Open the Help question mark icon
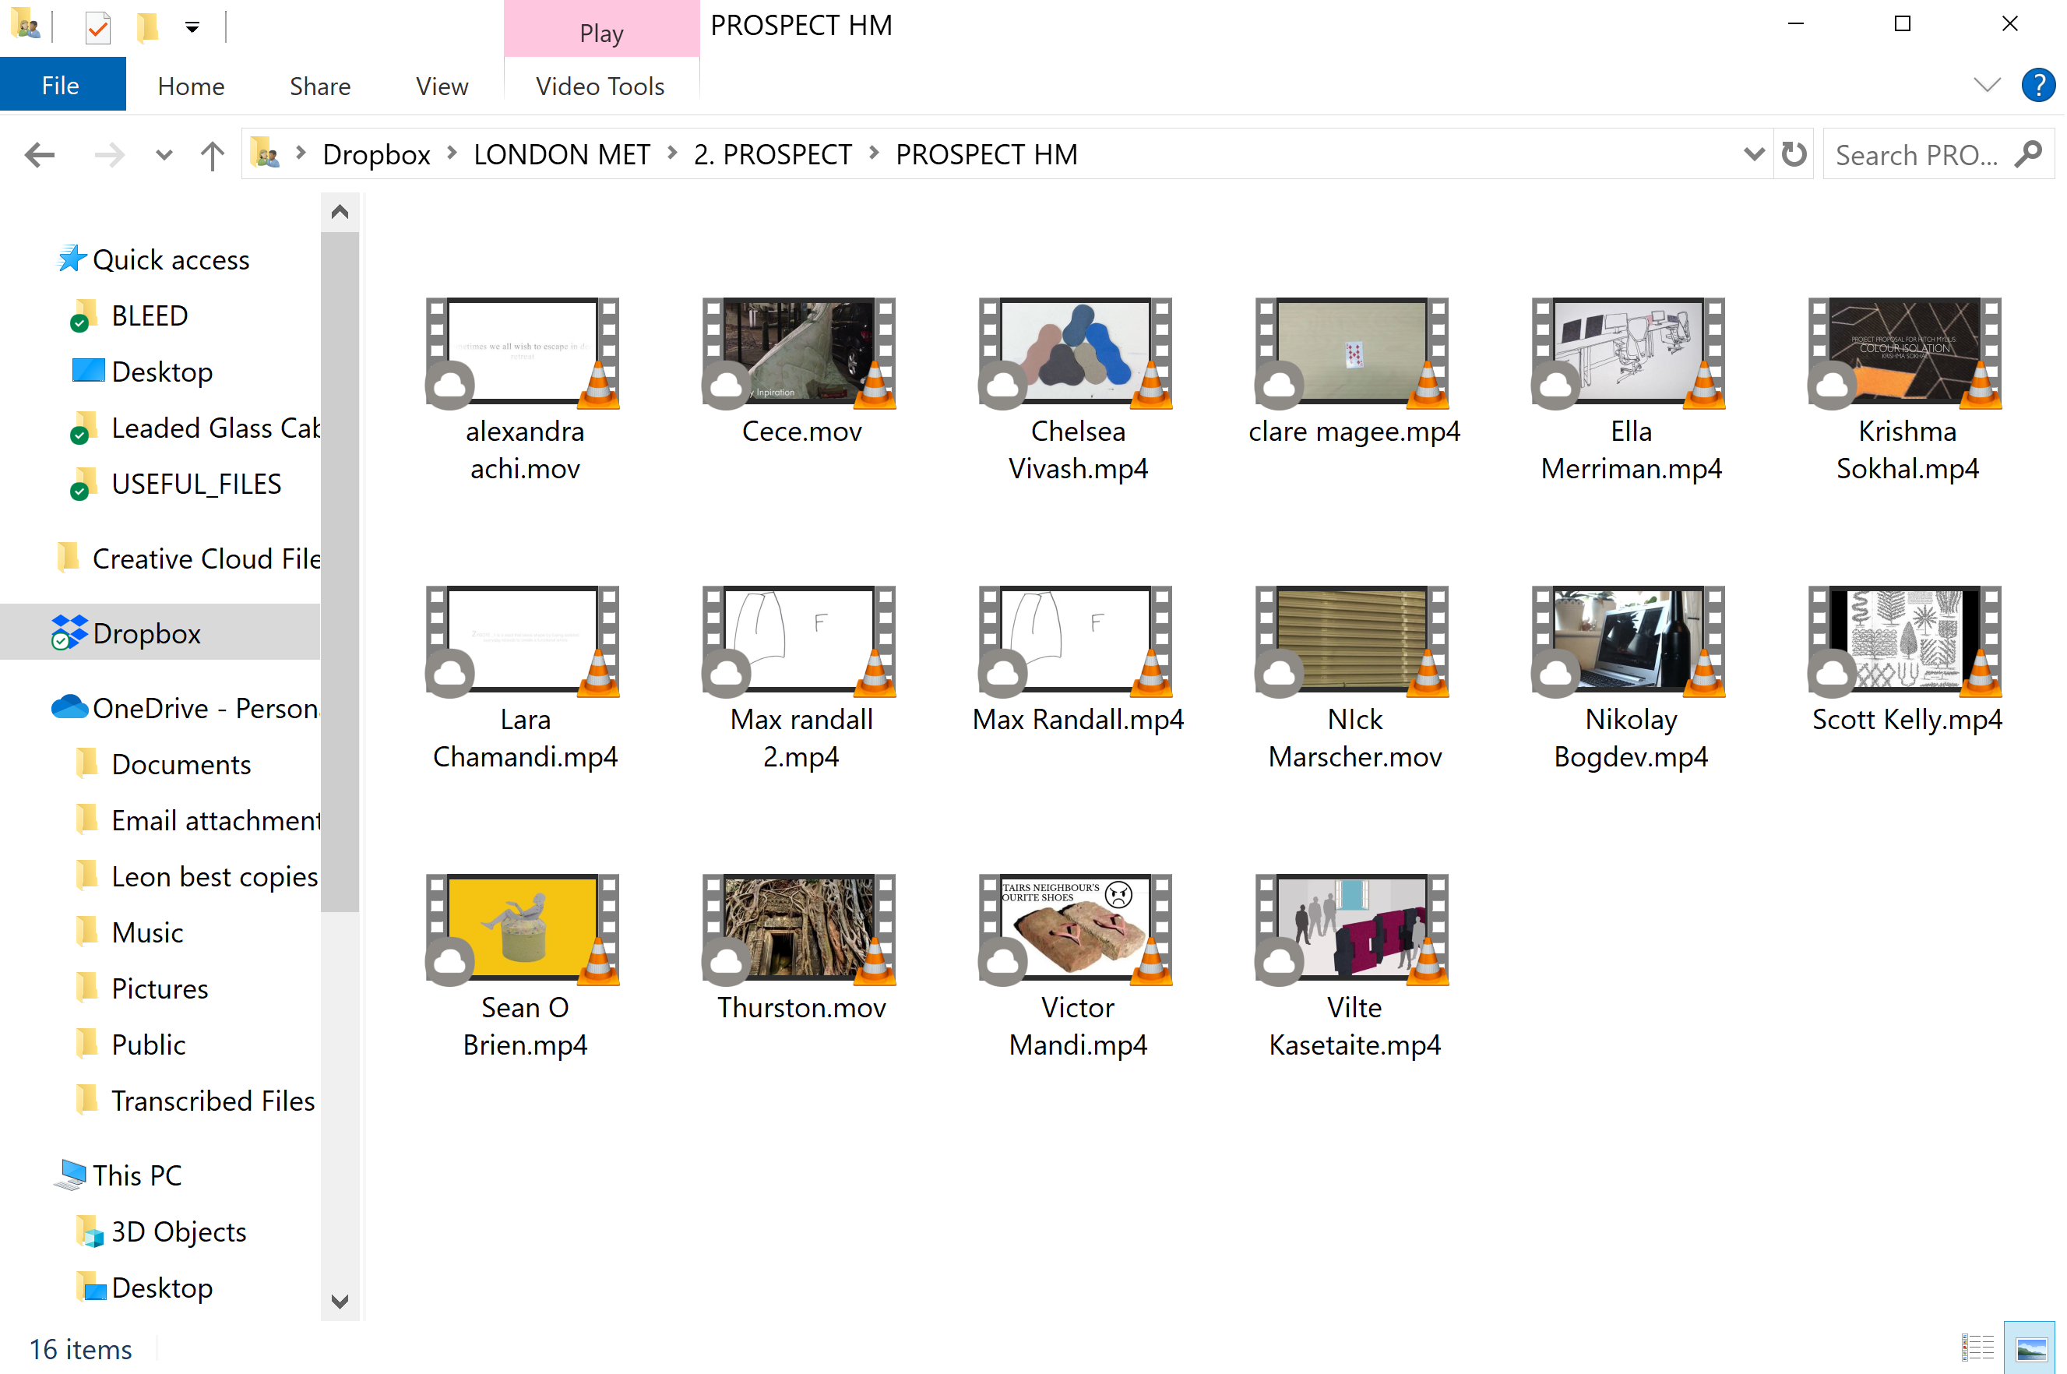The height and width of the screenshot is (1374, 2067). coord(2038,86)
